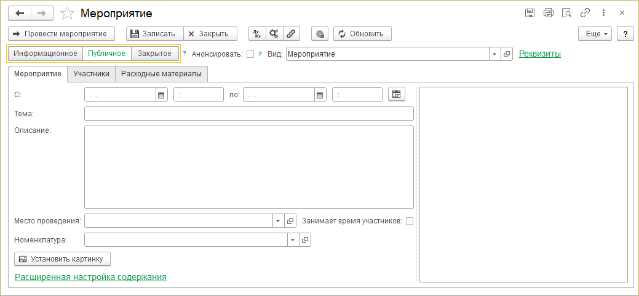Enable the Анонсировать checkbox

tap(250, 54)
